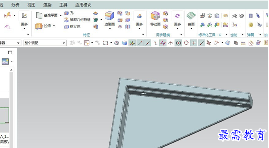Viewport: 269px width, 148px height.
Task: Click the blue cube icon in selection bar
Action: pos(124,43)
